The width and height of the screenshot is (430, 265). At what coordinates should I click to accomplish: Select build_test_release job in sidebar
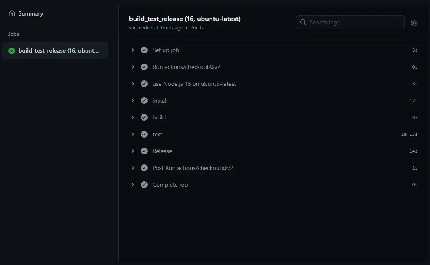coord(55,50)
